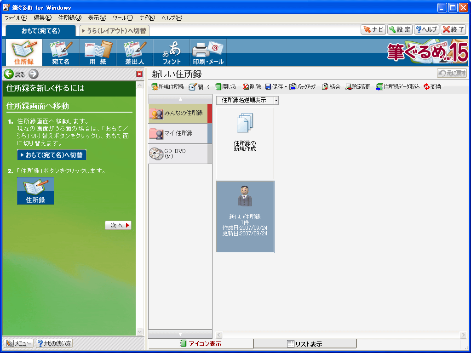Open the ナビ(N) menu

click(148, 18)
